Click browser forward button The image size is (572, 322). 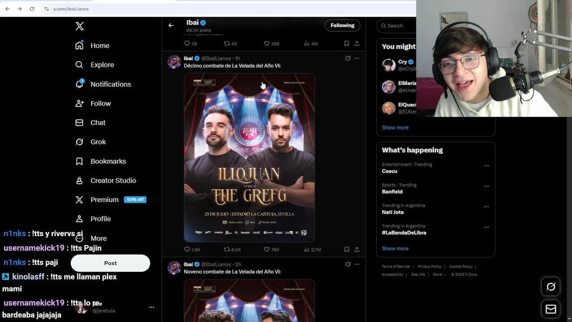[x=20, y=9]
